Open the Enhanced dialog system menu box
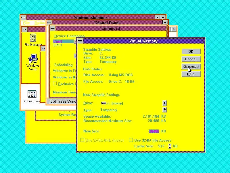The width and height of the screenshot is (230, 173). (53, 28)
